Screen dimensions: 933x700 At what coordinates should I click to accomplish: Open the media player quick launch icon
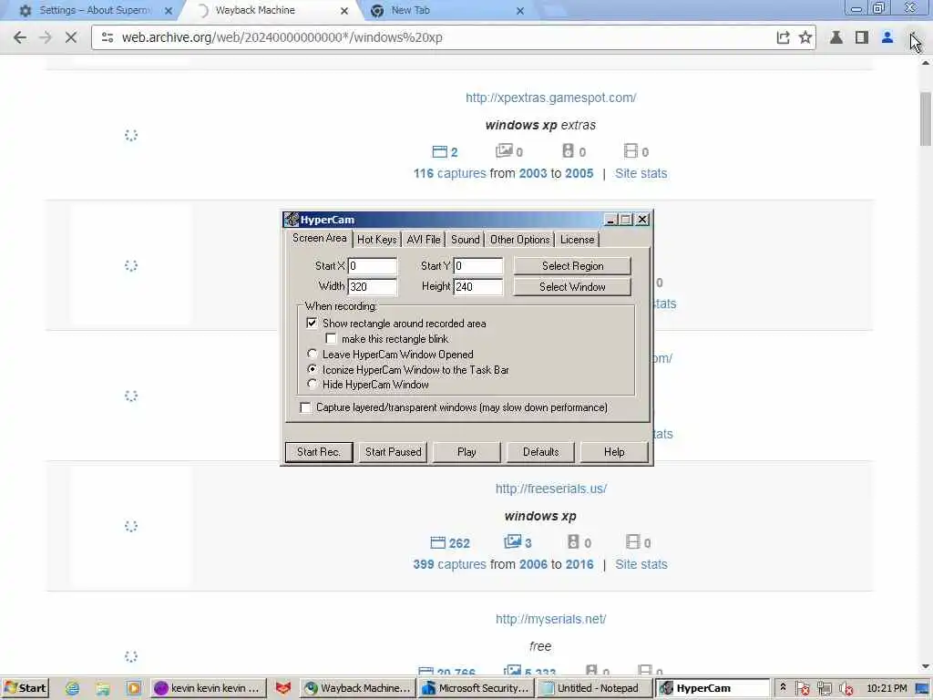tap(134, 688)
